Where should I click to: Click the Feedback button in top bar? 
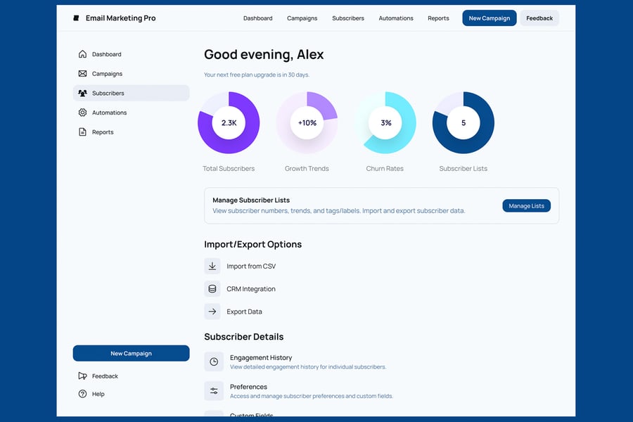coord(539,18)
